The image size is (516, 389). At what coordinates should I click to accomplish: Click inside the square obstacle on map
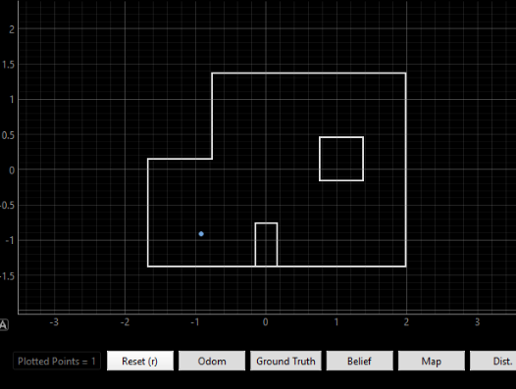coord(341,159)
